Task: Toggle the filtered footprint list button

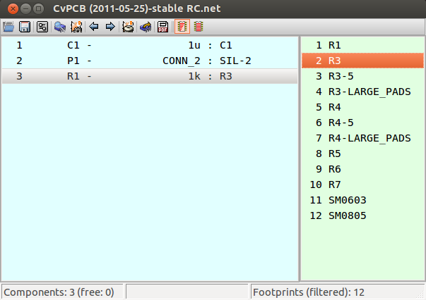Action: click(x=182, y=27)
